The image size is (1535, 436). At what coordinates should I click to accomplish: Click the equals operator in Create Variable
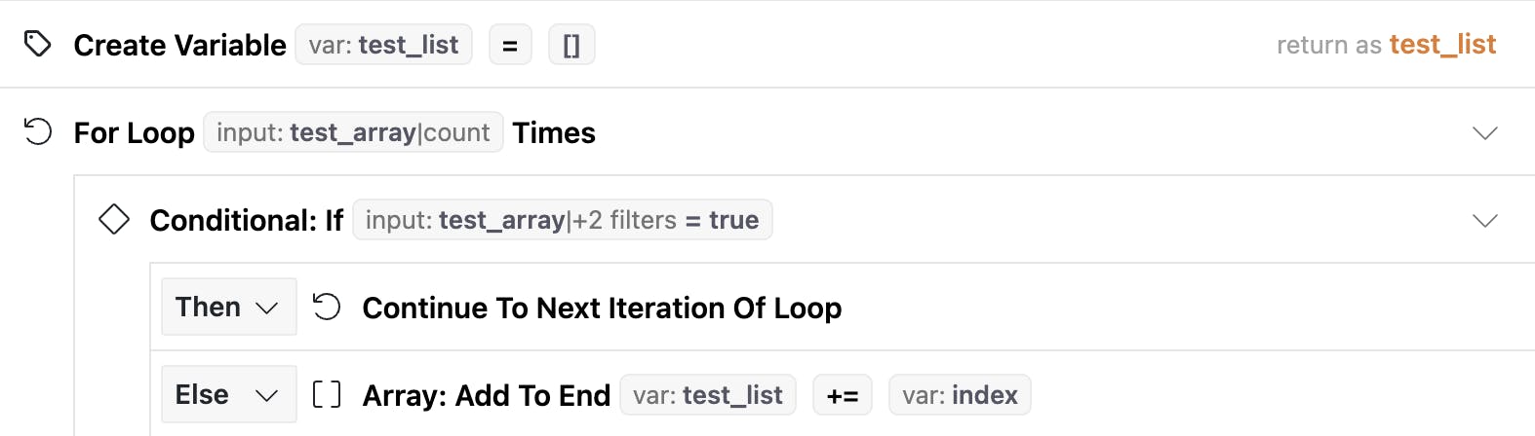pyautogui.click(x=510, y=45)
